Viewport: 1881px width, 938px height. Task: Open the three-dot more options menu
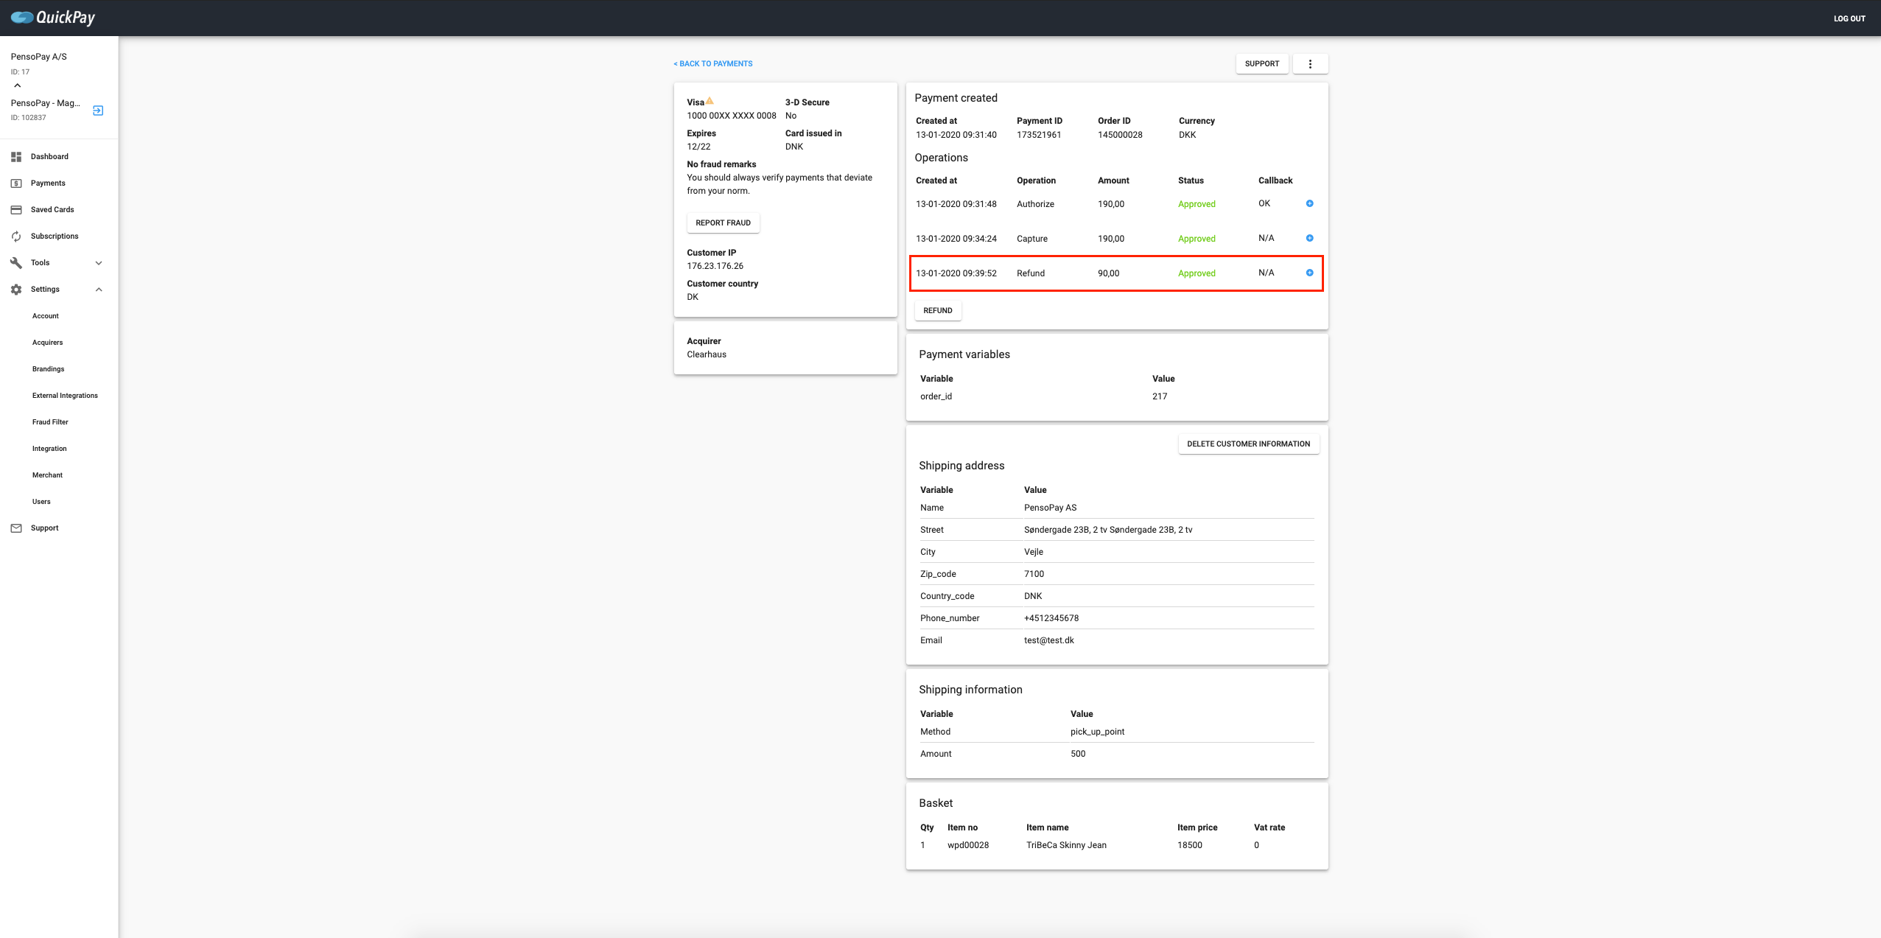pos(1310,64)
